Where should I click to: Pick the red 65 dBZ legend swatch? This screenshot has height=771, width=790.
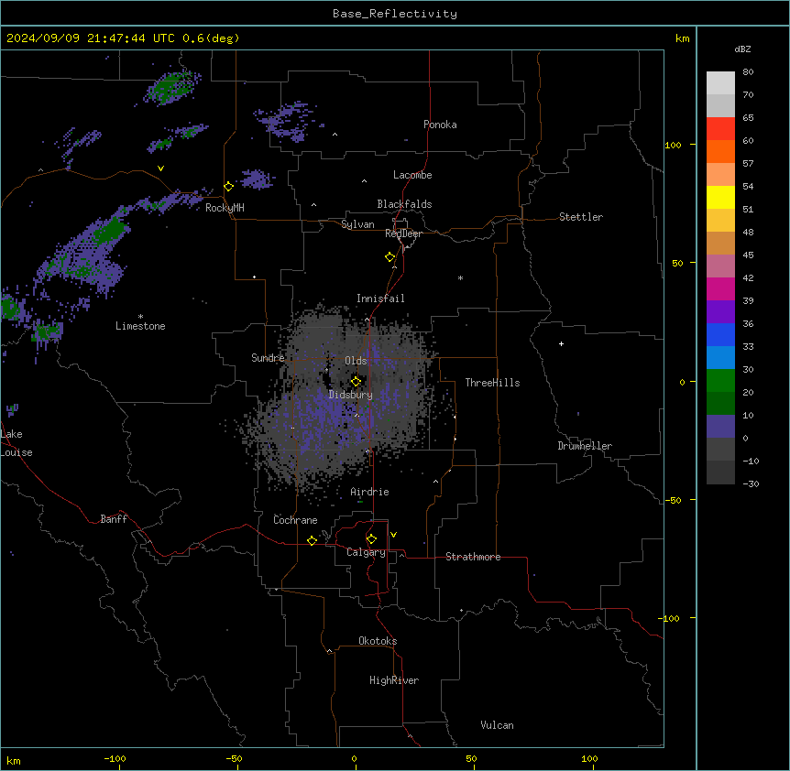720,129
